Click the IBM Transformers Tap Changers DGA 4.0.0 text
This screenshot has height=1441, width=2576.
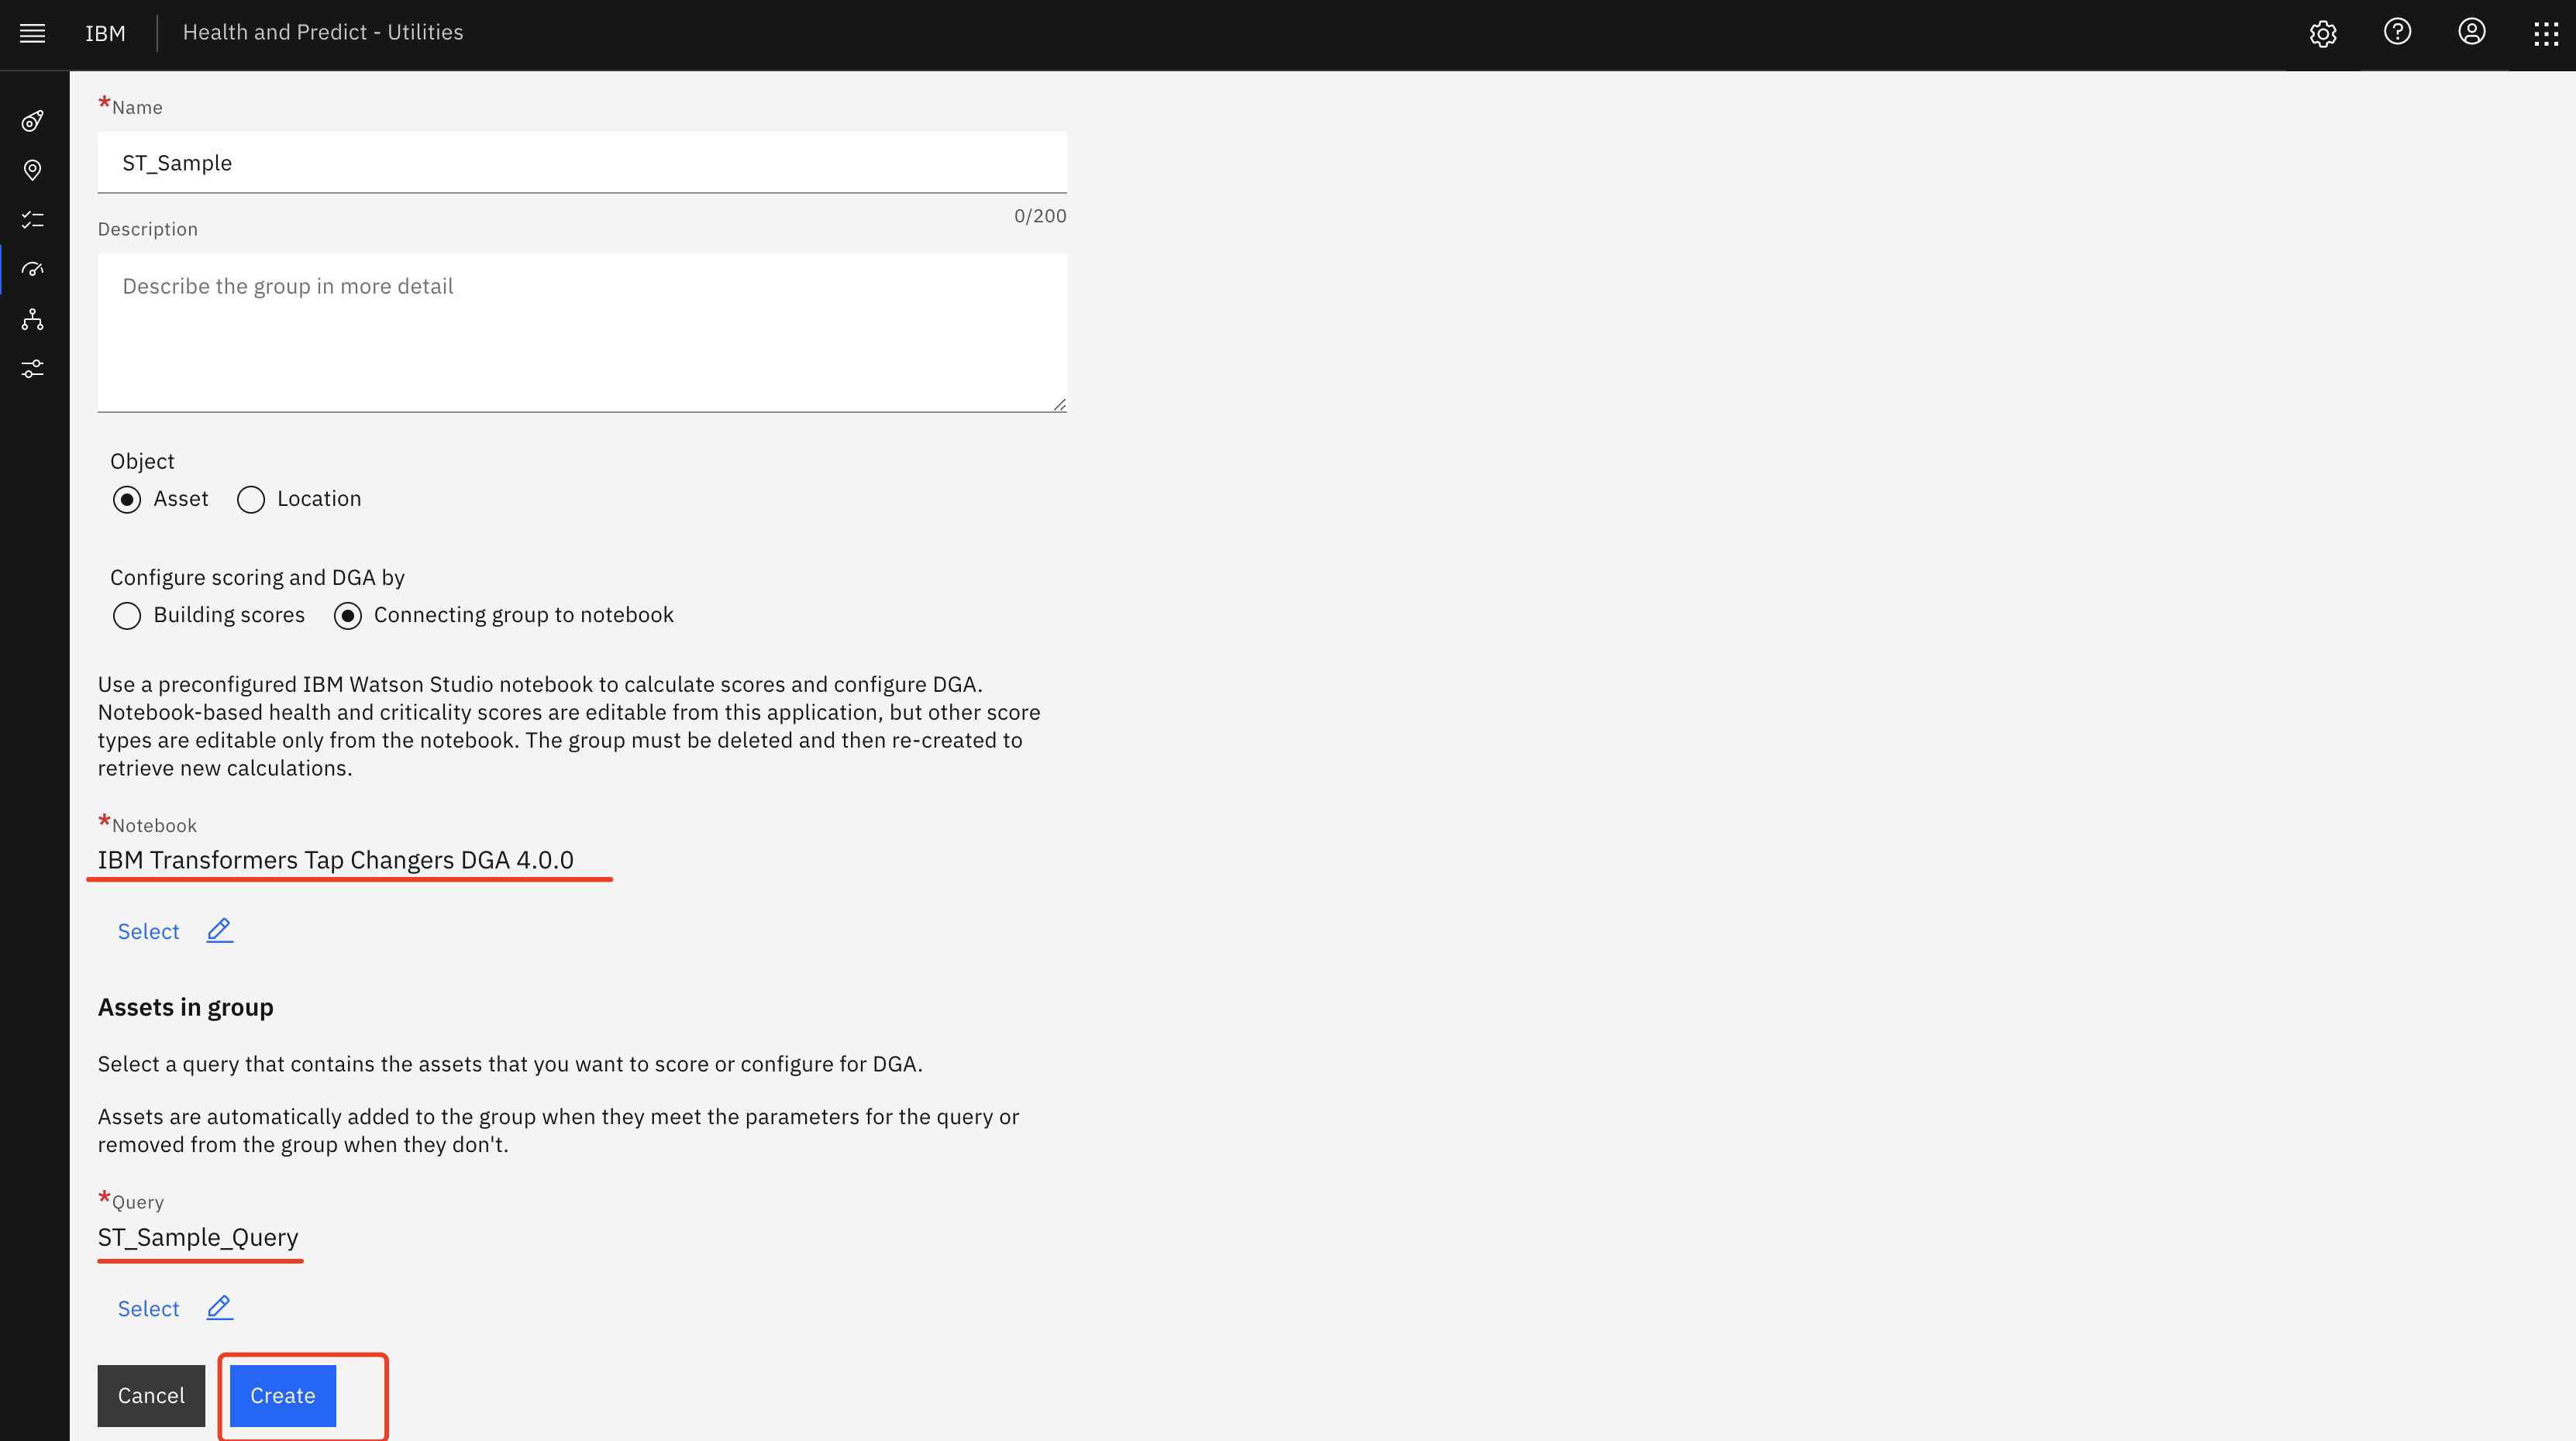336,860
